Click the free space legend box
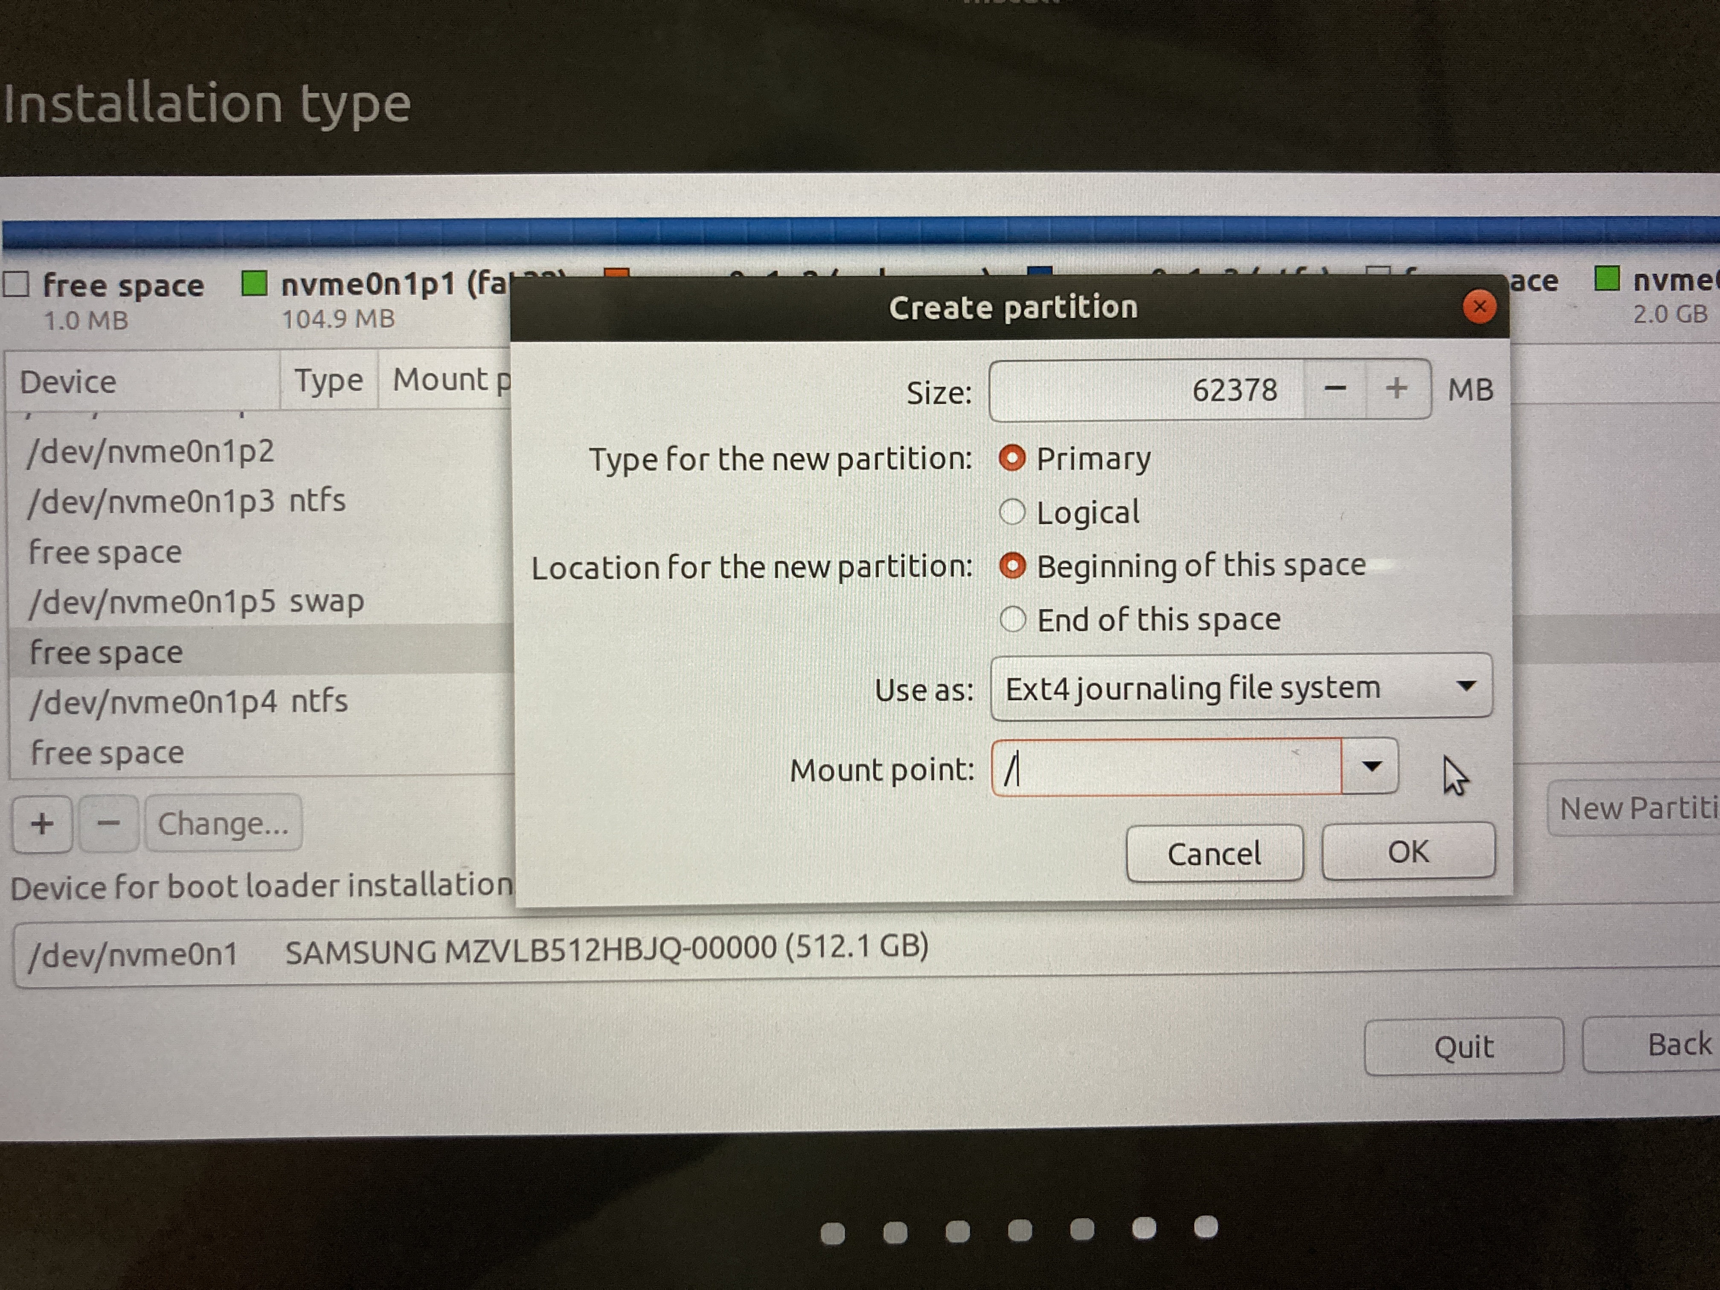Image resolution: width=1720 pixels, height=1290 pixels. pos(16,285)
